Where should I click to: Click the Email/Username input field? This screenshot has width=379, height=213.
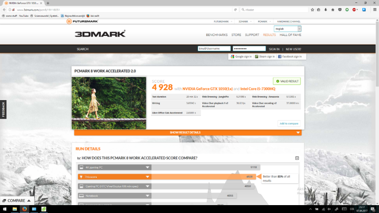tap(214, 49)
